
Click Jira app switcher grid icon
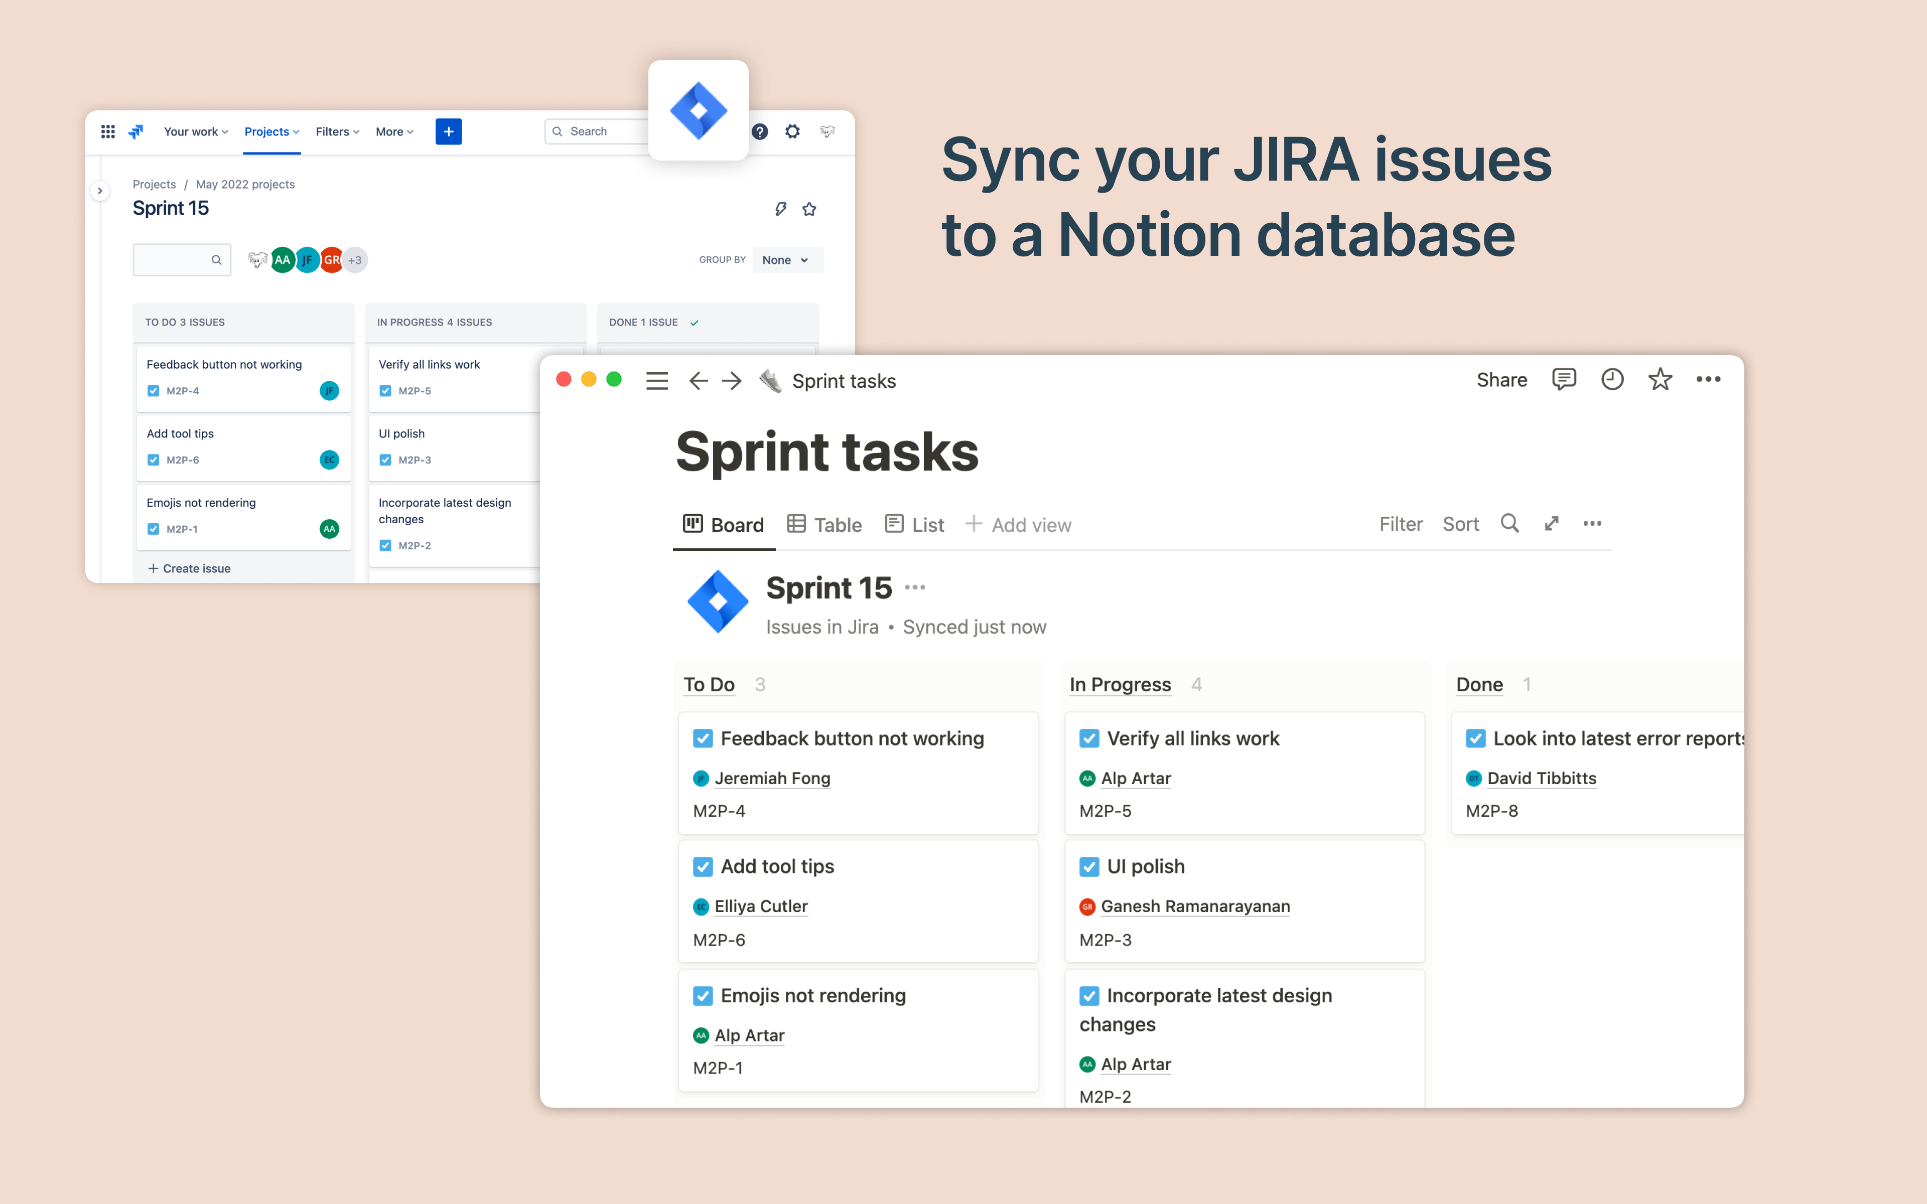tap(108, 131)
